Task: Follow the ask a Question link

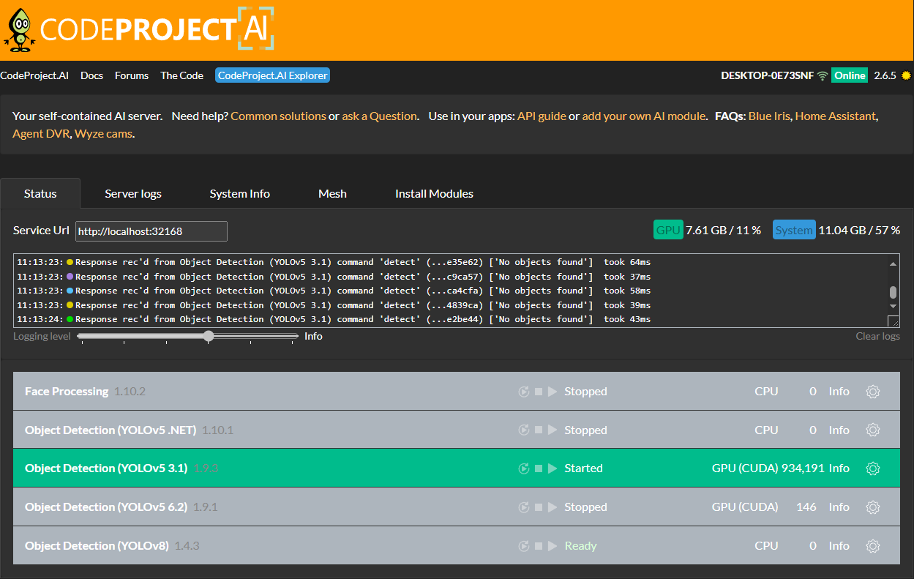Action: (379, 116)
